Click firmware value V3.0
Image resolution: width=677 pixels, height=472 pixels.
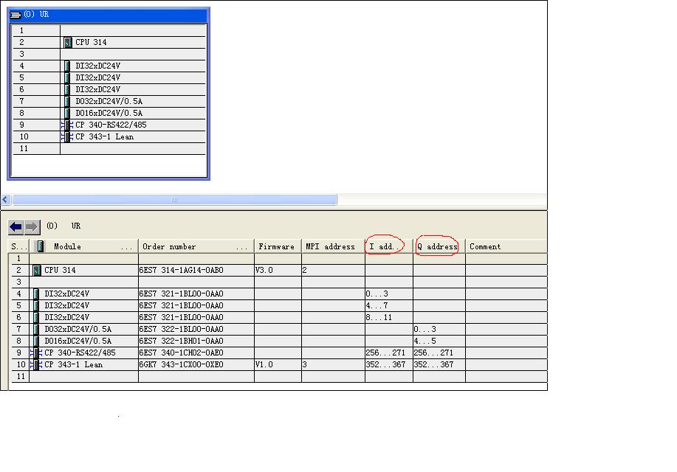[x=264, y=270]
